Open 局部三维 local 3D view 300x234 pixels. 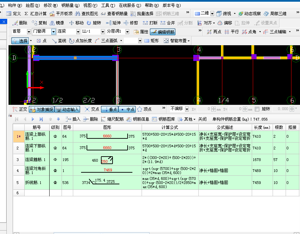pyautogui.click(x=275, y=14)
